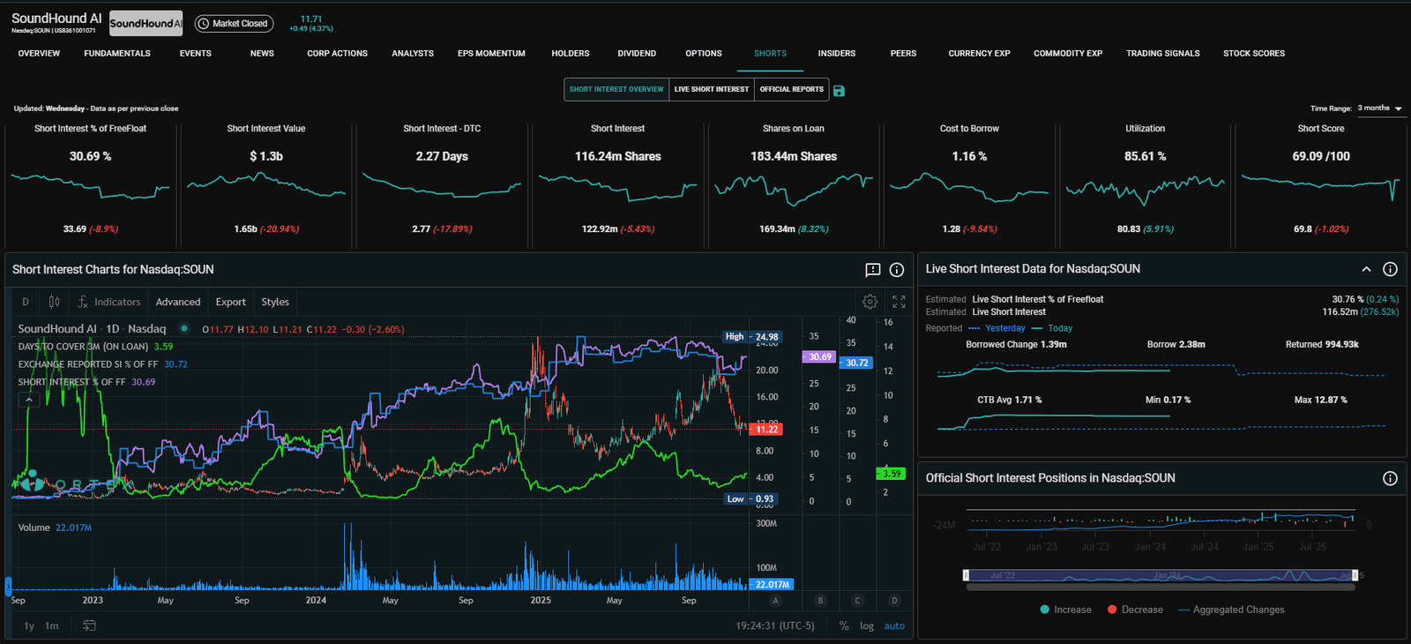Screen dimensions: 1411x644
Task: Click the save icon beside Official Reports
Action: (x=839, y=91)
